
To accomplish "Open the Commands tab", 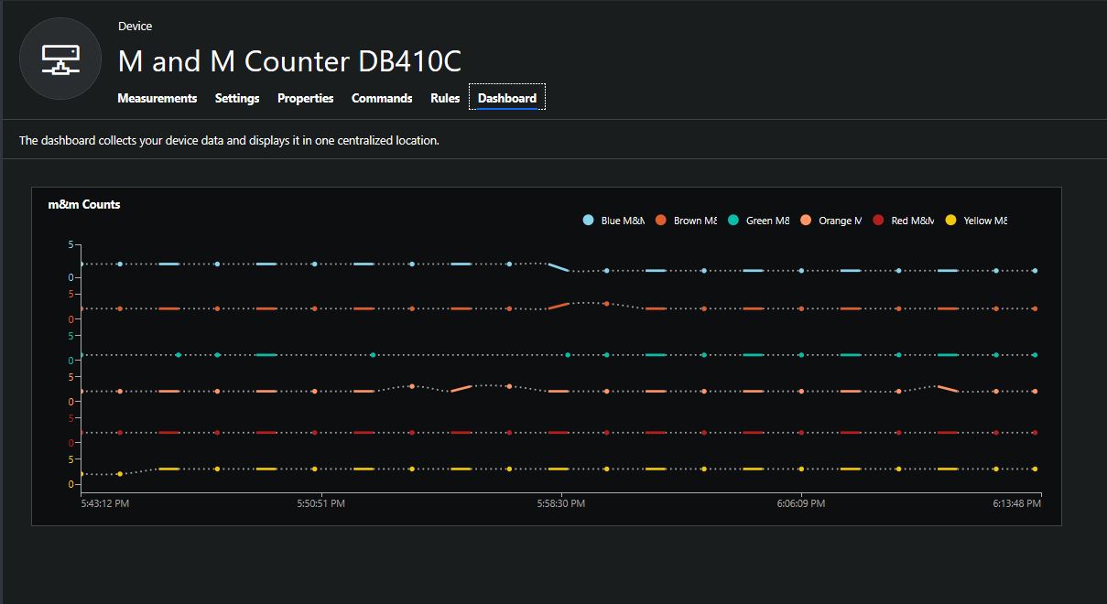I will pyautogui.click(x=382, y=98).
